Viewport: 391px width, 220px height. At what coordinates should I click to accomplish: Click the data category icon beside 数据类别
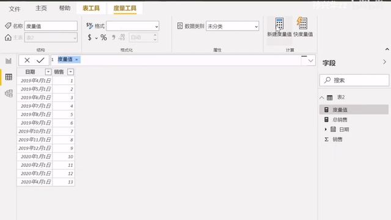[x=180, y=26]
